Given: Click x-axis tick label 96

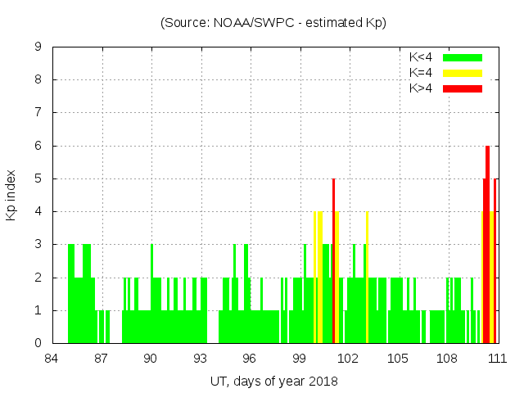Looking at the screenshot, I should (250, 359).
